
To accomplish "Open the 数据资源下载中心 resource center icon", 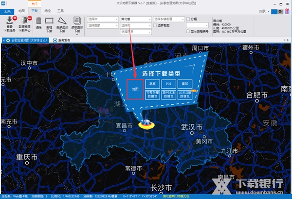I will pos(24,20).
